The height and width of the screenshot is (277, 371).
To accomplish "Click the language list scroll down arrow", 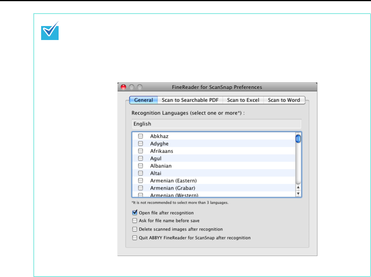I will [298, 193].
